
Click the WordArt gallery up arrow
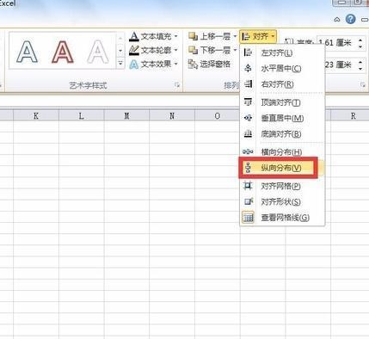(x=120, y=38)
